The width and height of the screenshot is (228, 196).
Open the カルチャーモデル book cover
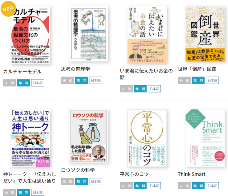(x=30, y=35)
